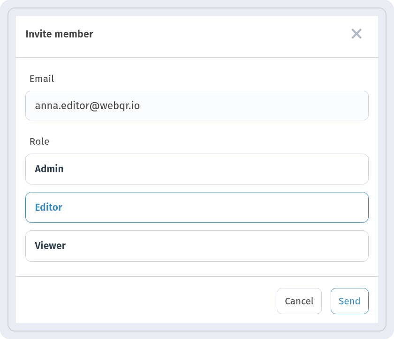Click the Email field label
This screenshot has width=394, height=339.
tap(42, 79)
